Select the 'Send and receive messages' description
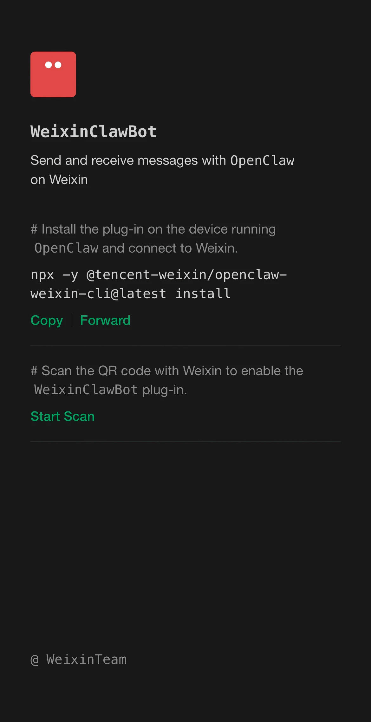The width and height of the screenshot is (371, 722). [x=162, y=170]
